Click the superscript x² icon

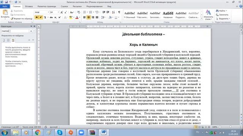pos(59,17)
